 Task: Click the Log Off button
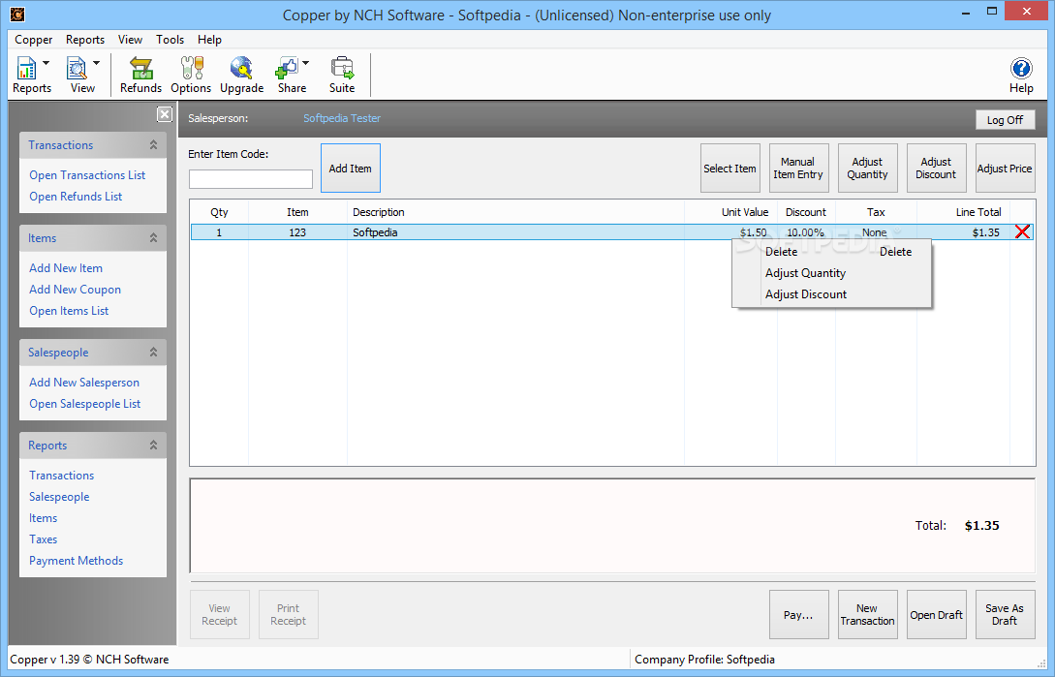[1005, 120]
